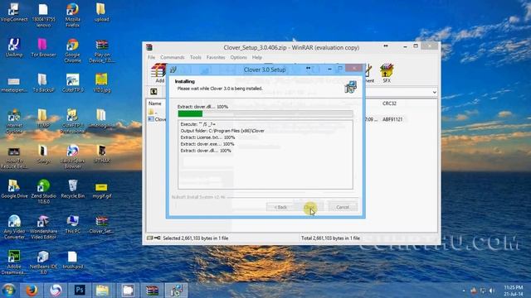Image resolution: width=531 pixels, height=298 pixels.
Task: Launch Any Video Converter shortcut
Action: (x=14, y=227)
